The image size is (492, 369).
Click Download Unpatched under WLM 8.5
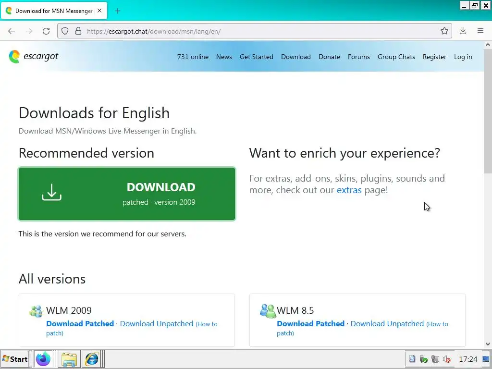[387, 323]
